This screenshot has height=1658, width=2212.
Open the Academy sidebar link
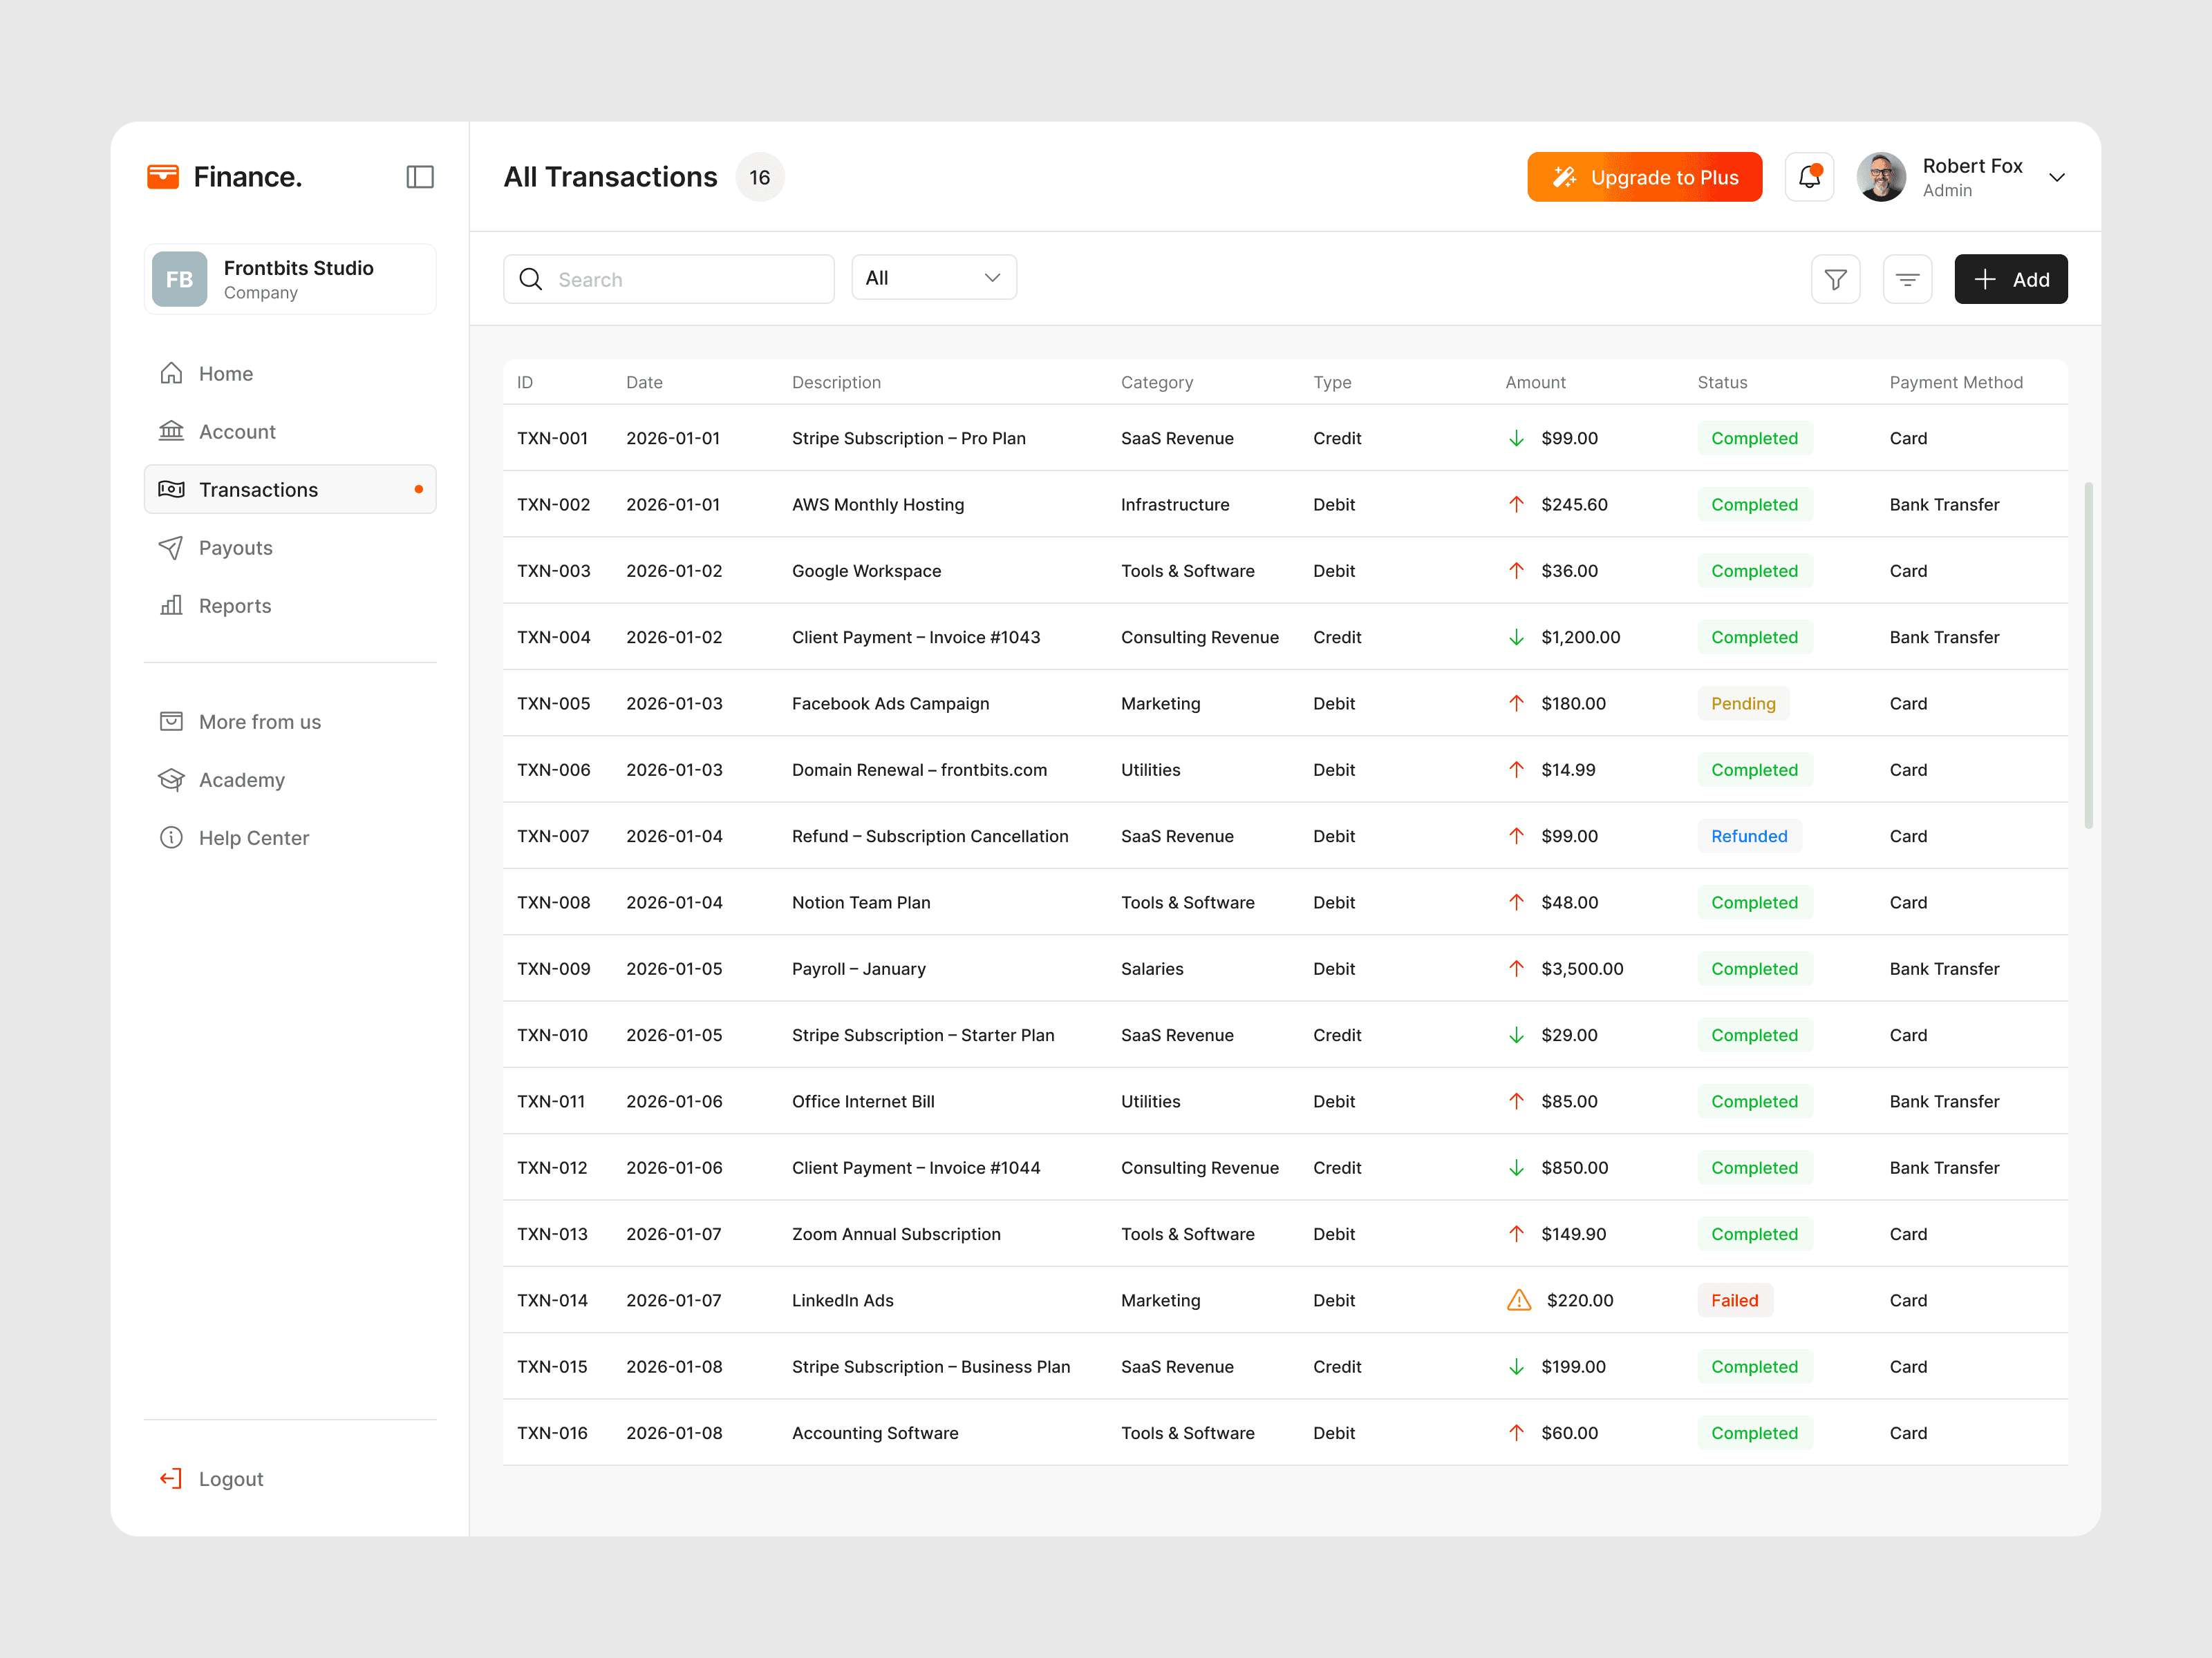[x=241, y=779]
